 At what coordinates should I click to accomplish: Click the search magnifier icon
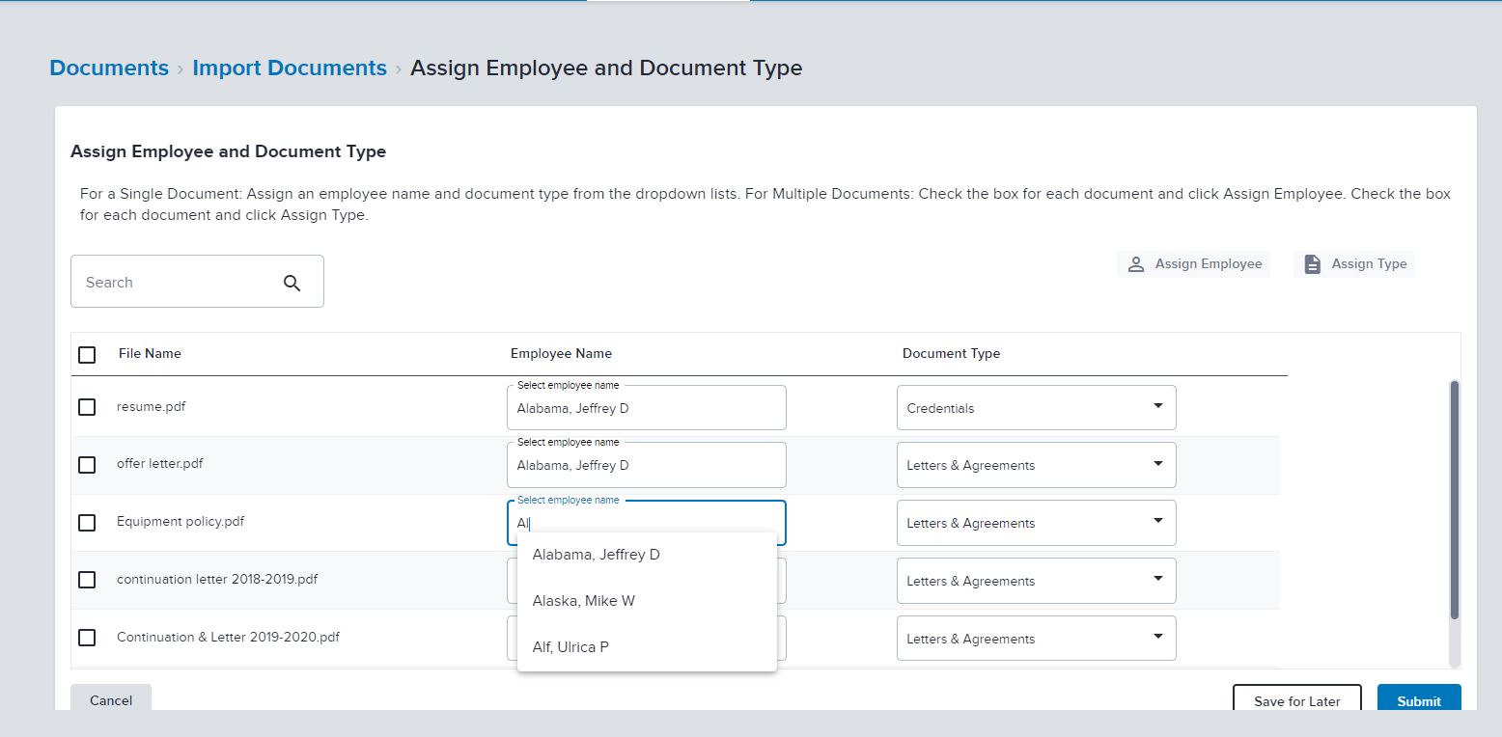point(292,283)
